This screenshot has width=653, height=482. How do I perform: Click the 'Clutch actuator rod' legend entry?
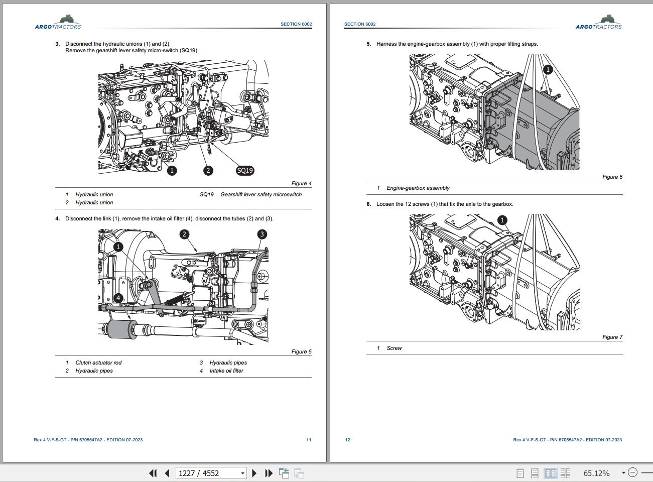click(x=98, y=363)
